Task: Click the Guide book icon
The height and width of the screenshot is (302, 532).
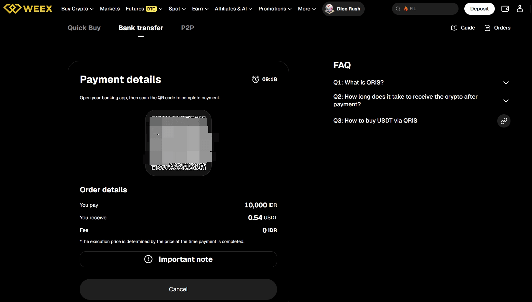Action: [x=454, y=28]
